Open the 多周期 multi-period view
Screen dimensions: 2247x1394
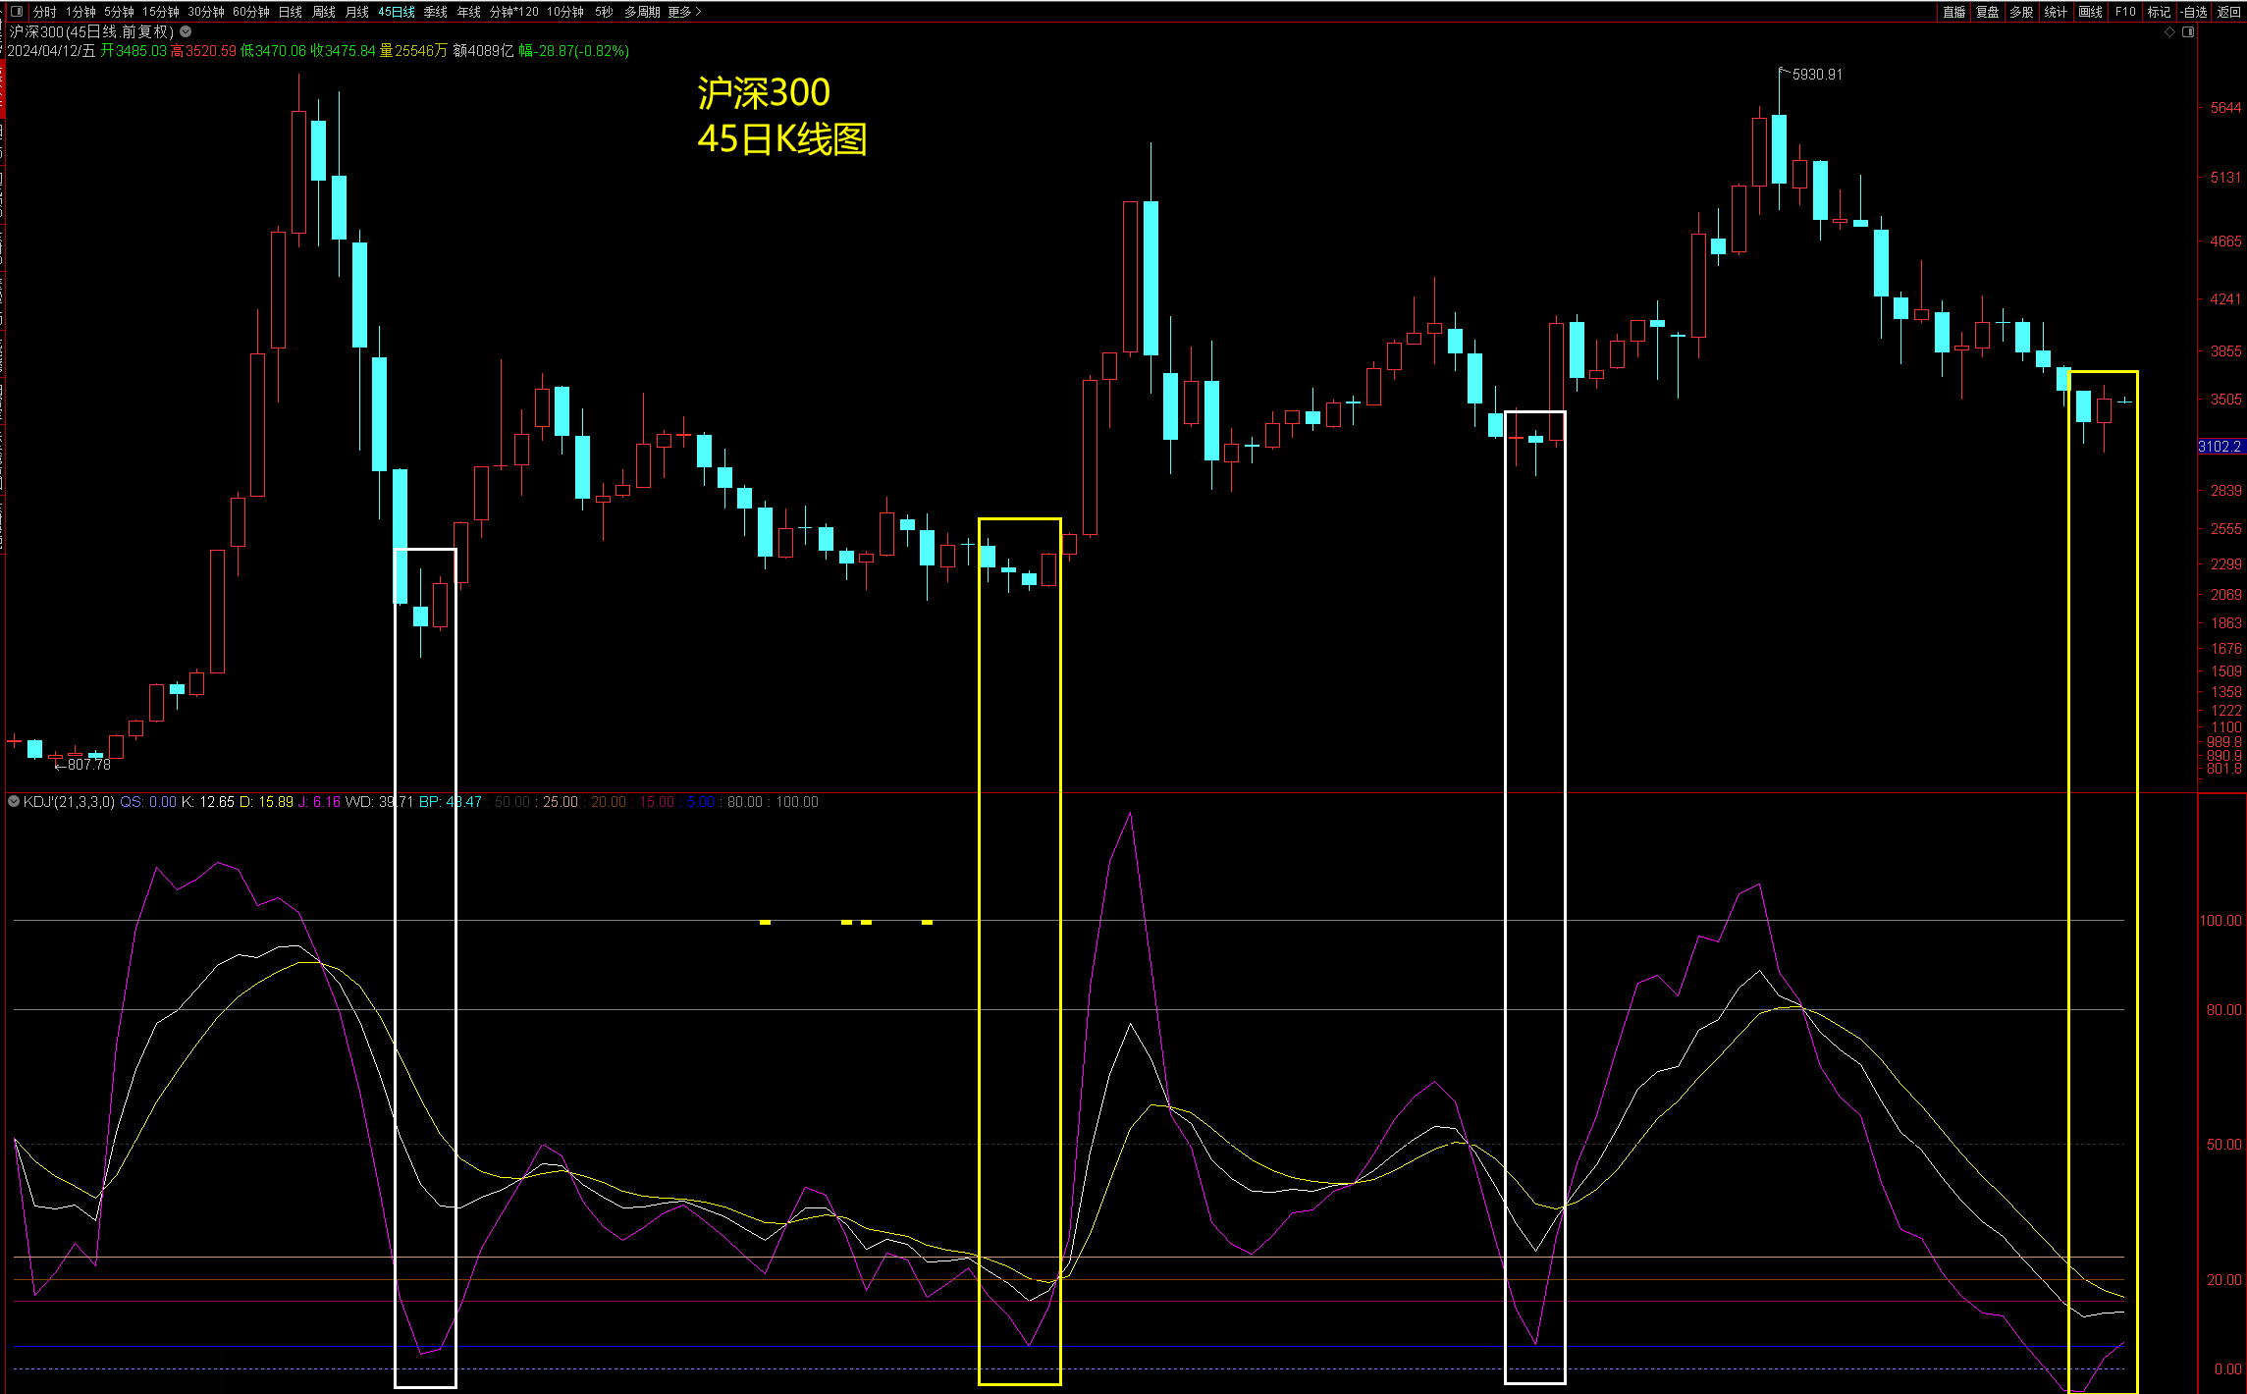tap(642, 12)
